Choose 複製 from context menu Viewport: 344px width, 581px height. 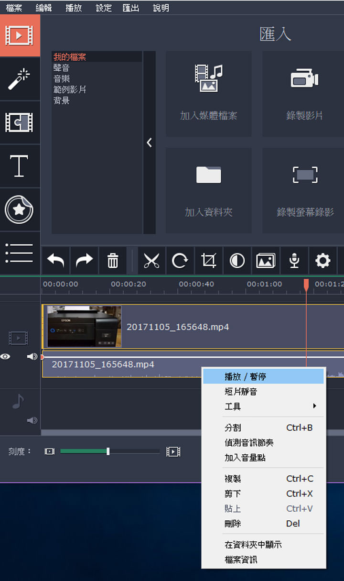[263, 479]
